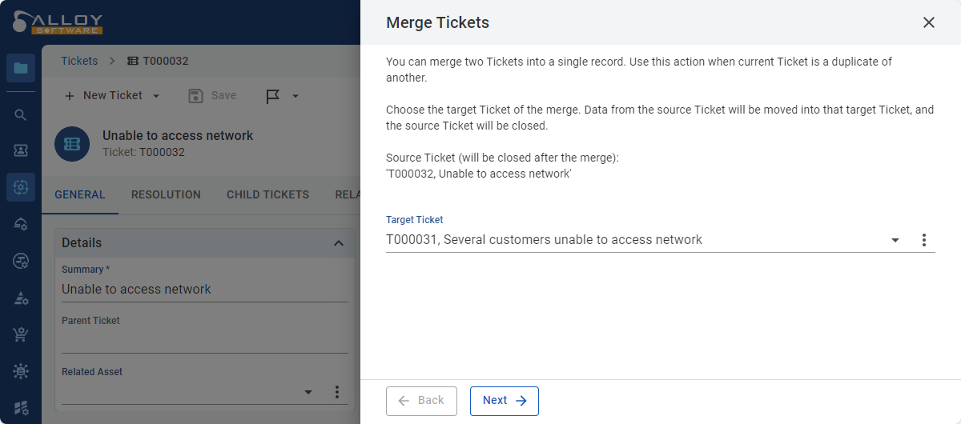
Task: Open the flag dropdown arrow
Action: tap(295, 96)
